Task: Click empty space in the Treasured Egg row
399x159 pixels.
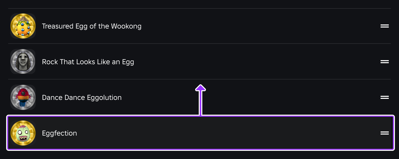Action: click(x=256, y=26)
